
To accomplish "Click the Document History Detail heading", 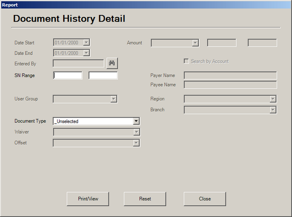I will click(x=69, y=19).
